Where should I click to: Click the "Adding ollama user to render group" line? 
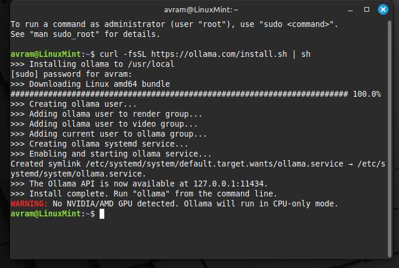click(107, 114)
